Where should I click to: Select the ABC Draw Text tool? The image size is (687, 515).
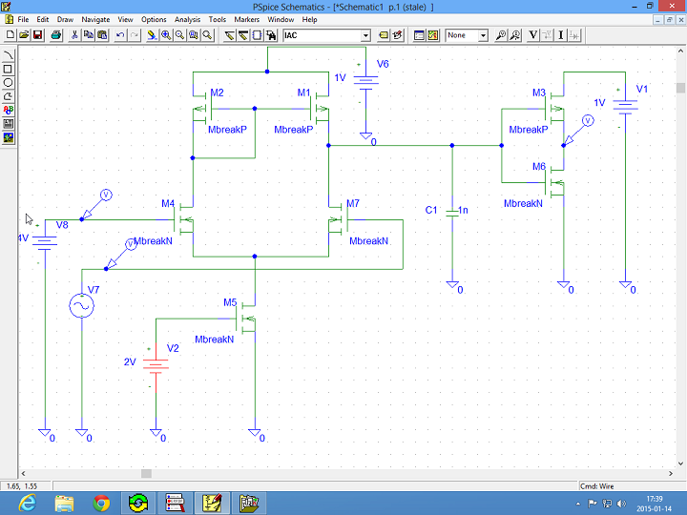tap(9, 110)
